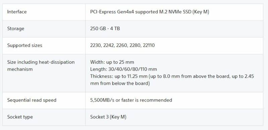Click the Length: 30/40/60/80/110 mm line

click(x=124, y=69)
